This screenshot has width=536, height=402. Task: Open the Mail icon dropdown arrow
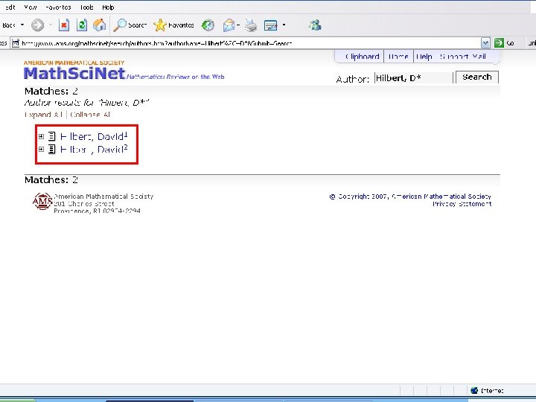(x=238, y=25)
